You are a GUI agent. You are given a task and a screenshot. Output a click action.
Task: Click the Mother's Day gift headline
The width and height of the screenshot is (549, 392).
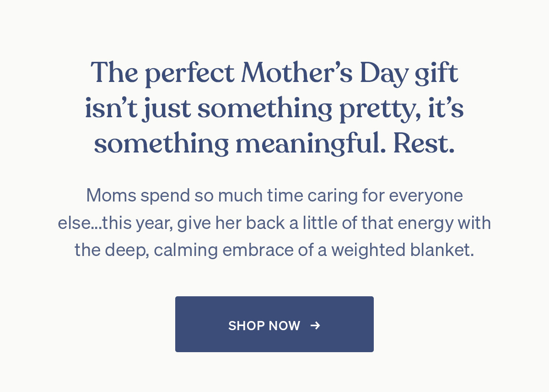[x=274, y=108]
